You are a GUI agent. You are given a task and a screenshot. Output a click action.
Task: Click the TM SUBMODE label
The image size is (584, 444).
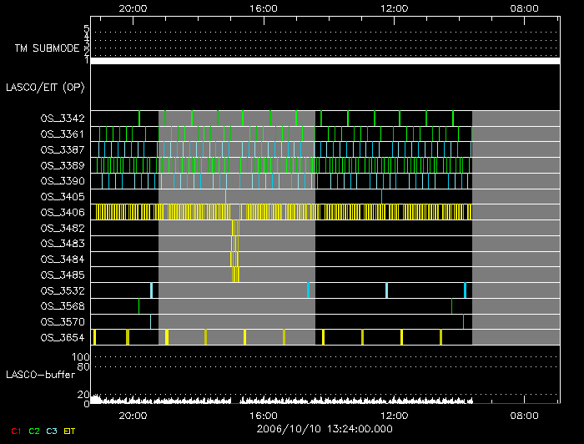pyautogui.click(x=48, y=48)
